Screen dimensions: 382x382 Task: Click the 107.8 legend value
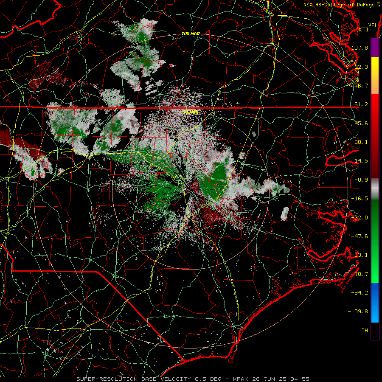click(x=360, y=48)
